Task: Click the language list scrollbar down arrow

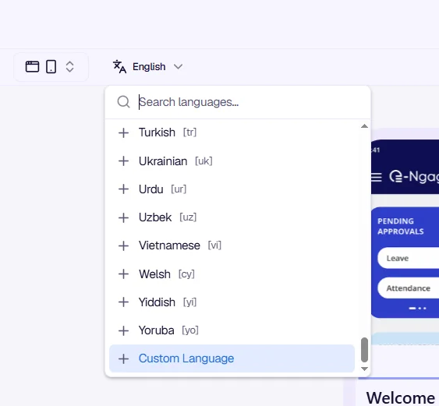Action: pos(364,369)
